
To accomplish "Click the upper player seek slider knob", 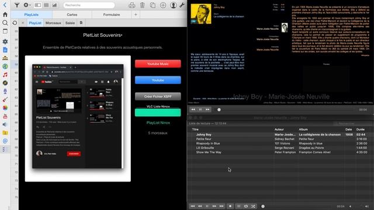I will pyautogui.click(x=219, y=110).
